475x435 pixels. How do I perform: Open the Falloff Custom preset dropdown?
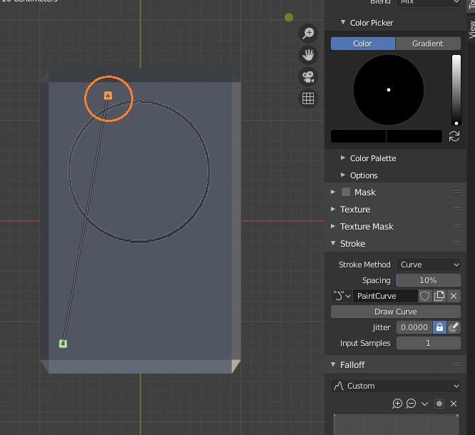point(396,386)
